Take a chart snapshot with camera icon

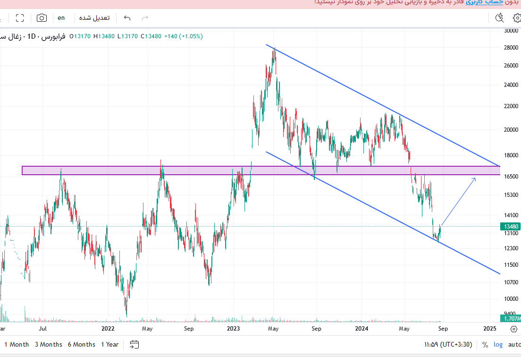(42, 18)
